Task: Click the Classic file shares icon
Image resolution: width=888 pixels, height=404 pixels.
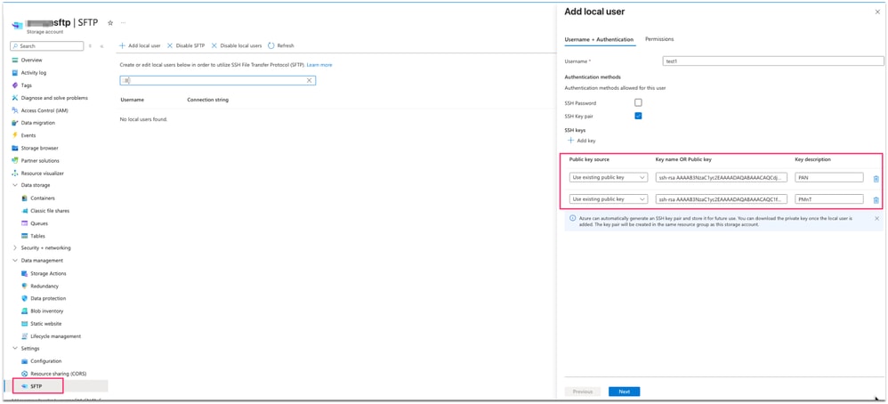Action: point(24,211)
